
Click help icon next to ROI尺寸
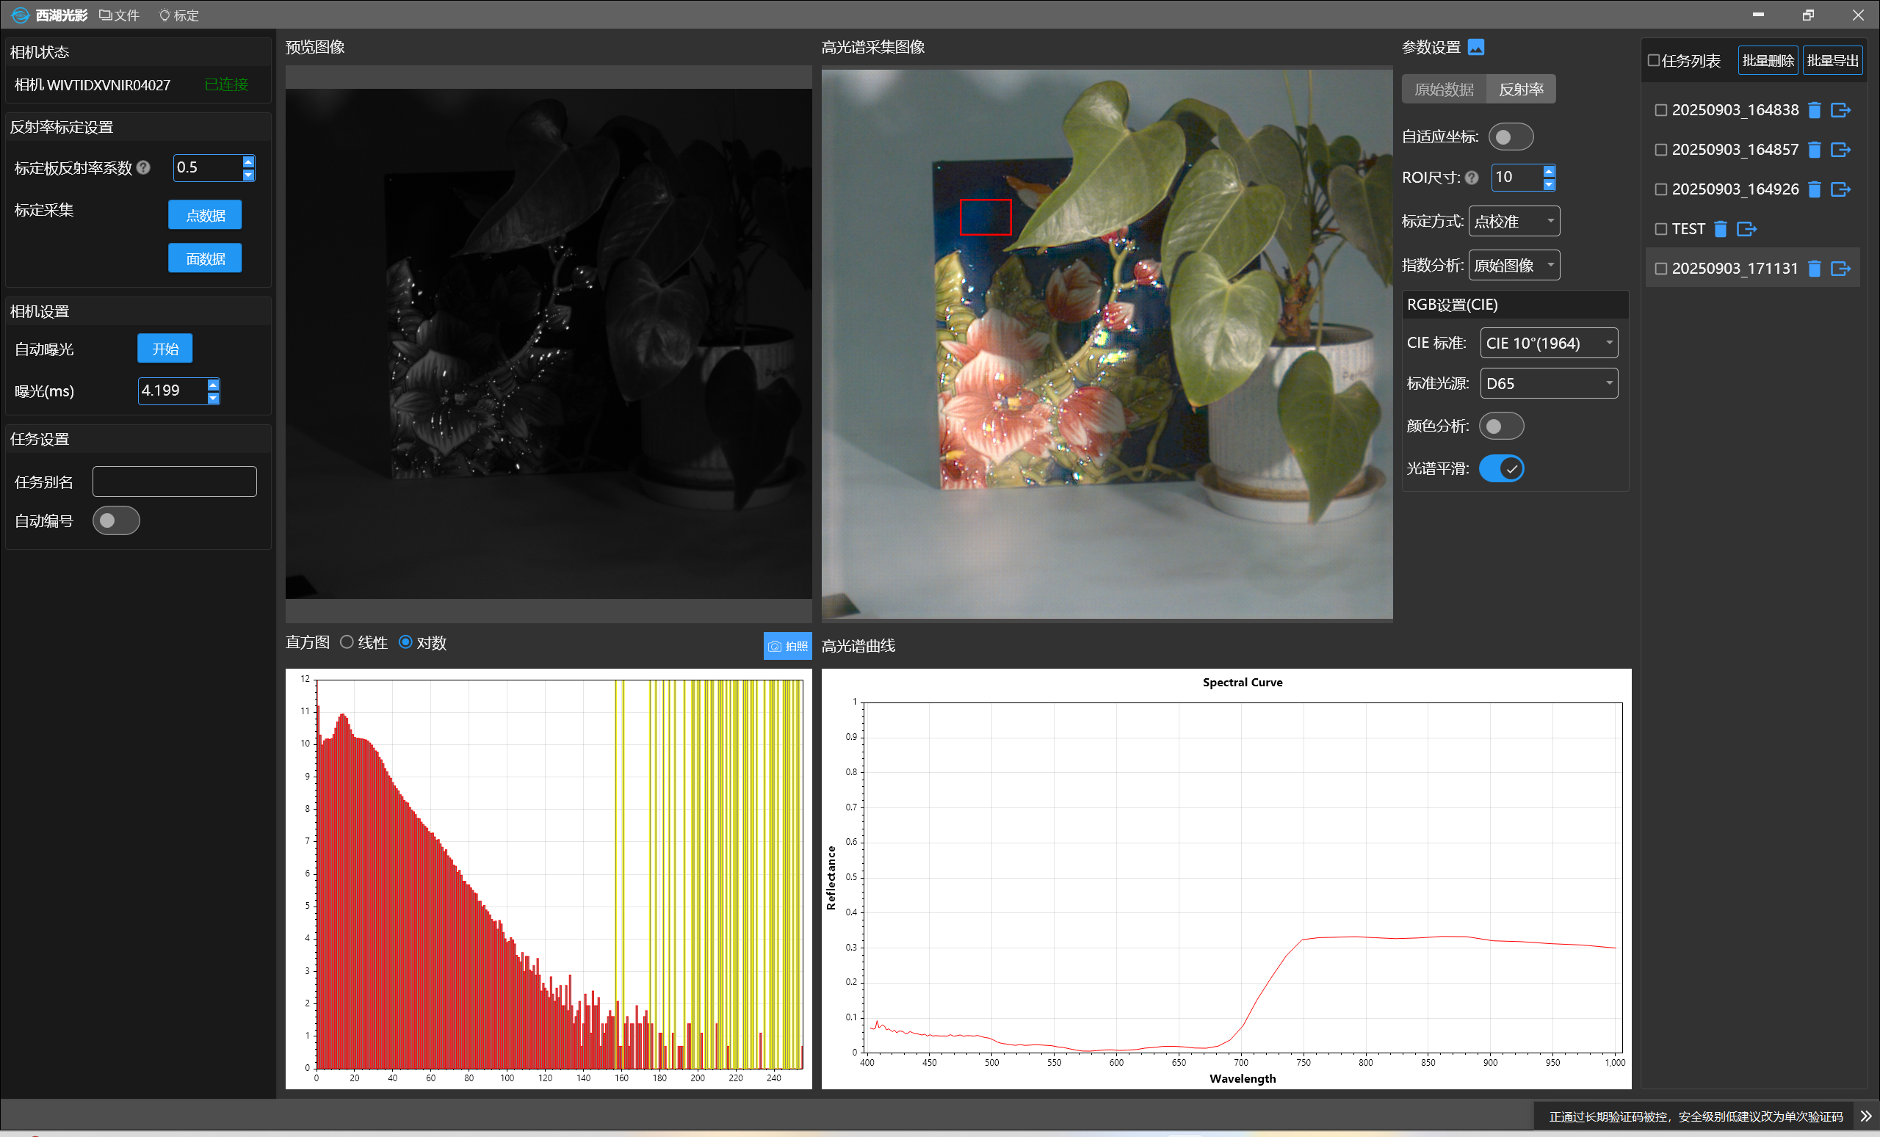[1472, 178]
